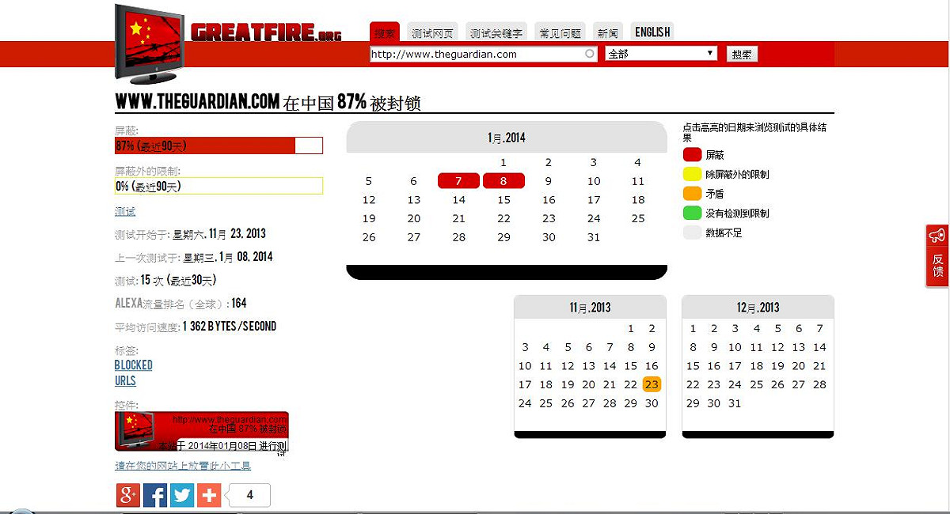Screen dimensions: 950x514
Task: Click December 25 in the 2013 calendar
Action: coord(756,384)
